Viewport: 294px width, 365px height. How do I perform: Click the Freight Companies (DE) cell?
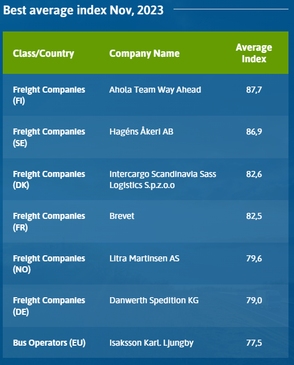click(49, 306)
